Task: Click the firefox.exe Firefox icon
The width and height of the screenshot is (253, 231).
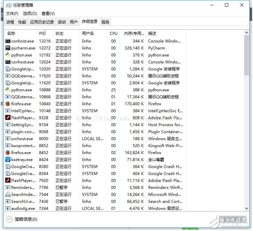Action: tap(8, 104)
